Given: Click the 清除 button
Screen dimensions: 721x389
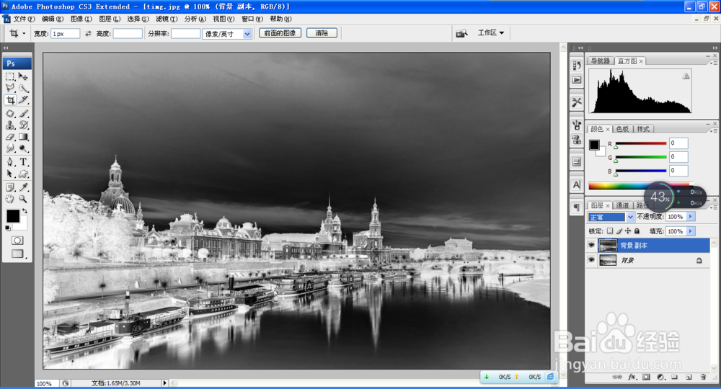Looking at the screenshot, I should (x=322, y=33).
